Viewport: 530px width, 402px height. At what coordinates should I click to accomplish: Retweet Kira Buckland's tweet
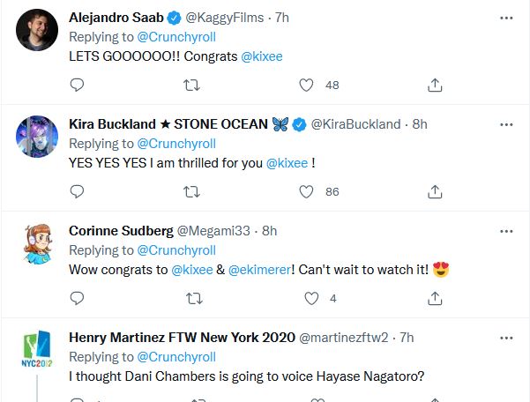(x=191, y=191)
